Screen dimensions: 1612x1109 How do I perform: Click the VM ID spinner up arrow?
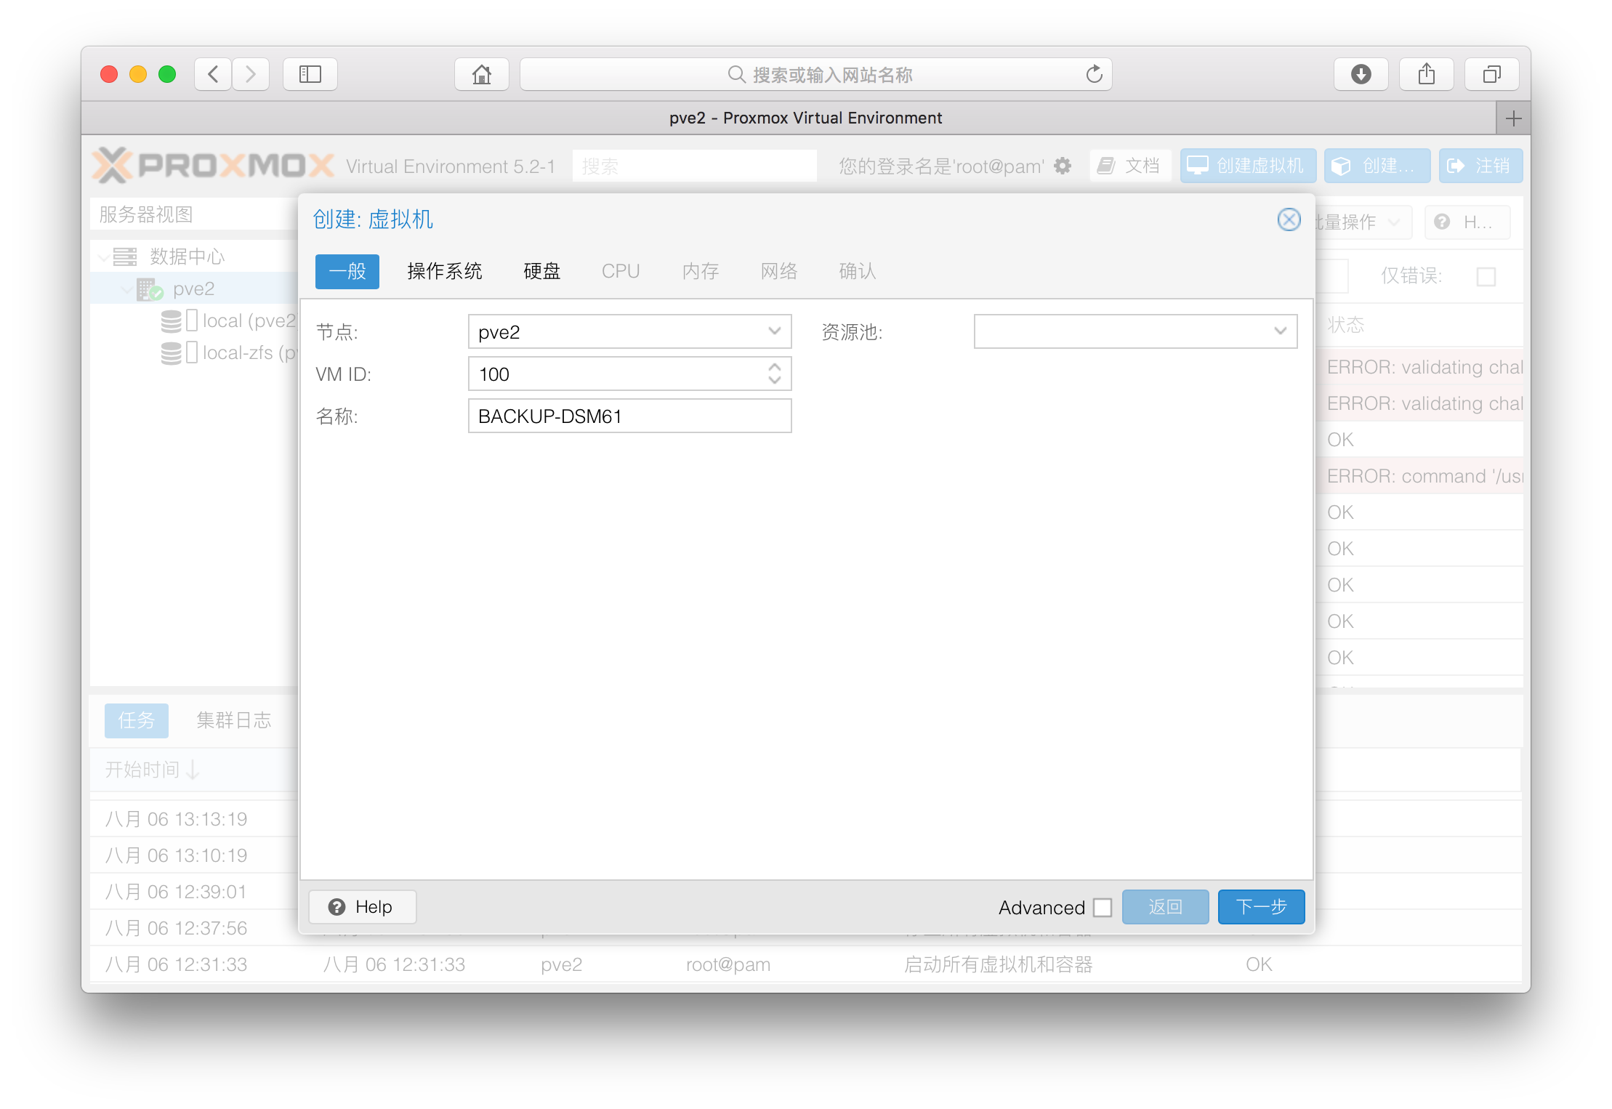pos(775,367)
